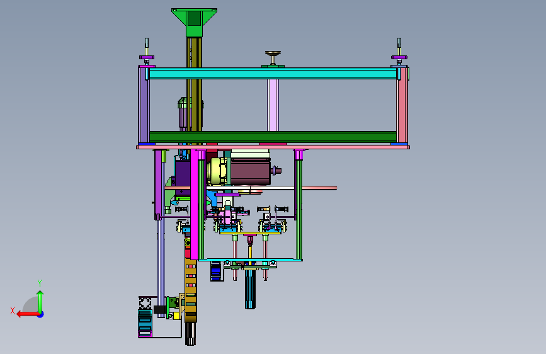546x354 pixels.
Task: Select the yellow gearbox flange beside motor
Action: coord(218,171)
